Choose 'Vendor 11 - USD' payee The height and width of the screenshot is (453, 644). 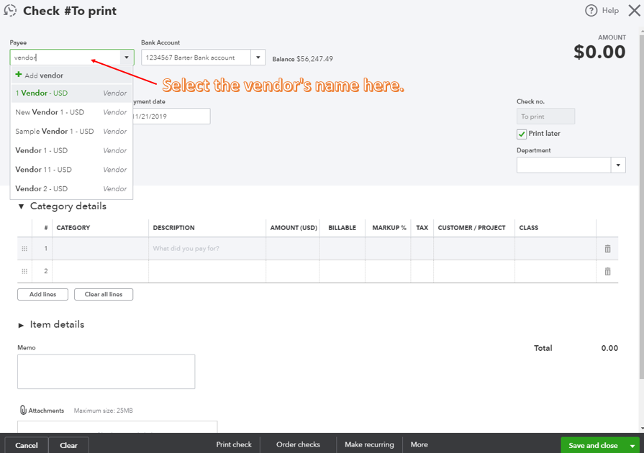point(71,170)
